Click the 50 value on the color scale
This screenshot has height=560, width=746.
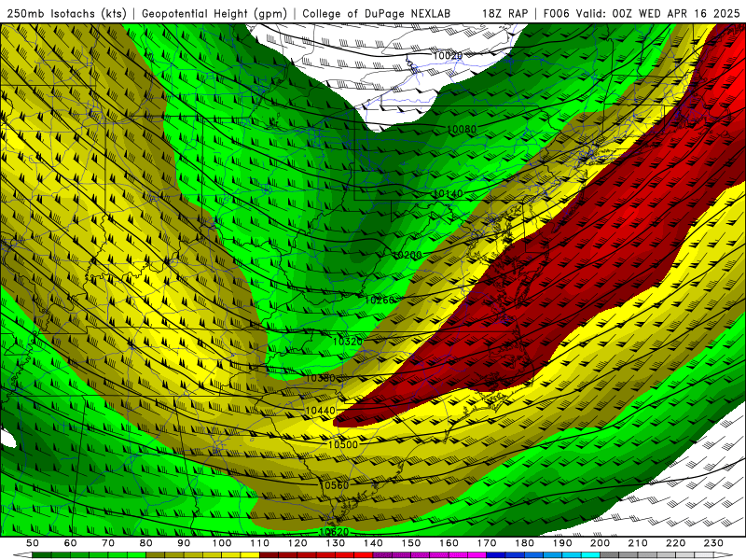(x=33, y=543)
